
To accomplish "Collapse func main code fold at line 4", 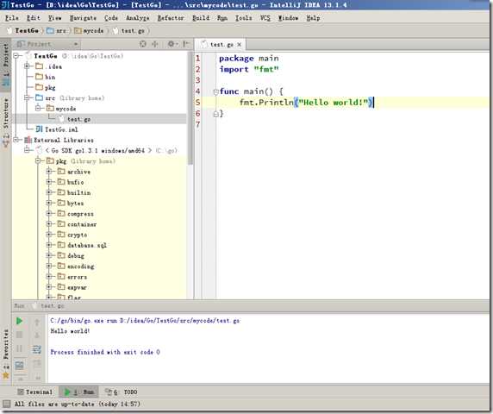I will click(x=215, y=92).
